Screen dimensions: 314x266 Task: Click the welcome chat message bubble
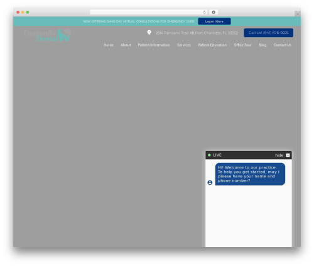(250, 174)
